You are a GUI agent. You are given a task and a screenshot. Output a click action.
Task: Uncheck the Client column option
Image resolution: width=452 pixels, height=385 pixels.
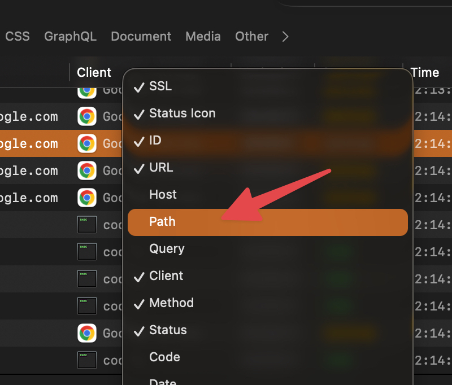[267, 276]
